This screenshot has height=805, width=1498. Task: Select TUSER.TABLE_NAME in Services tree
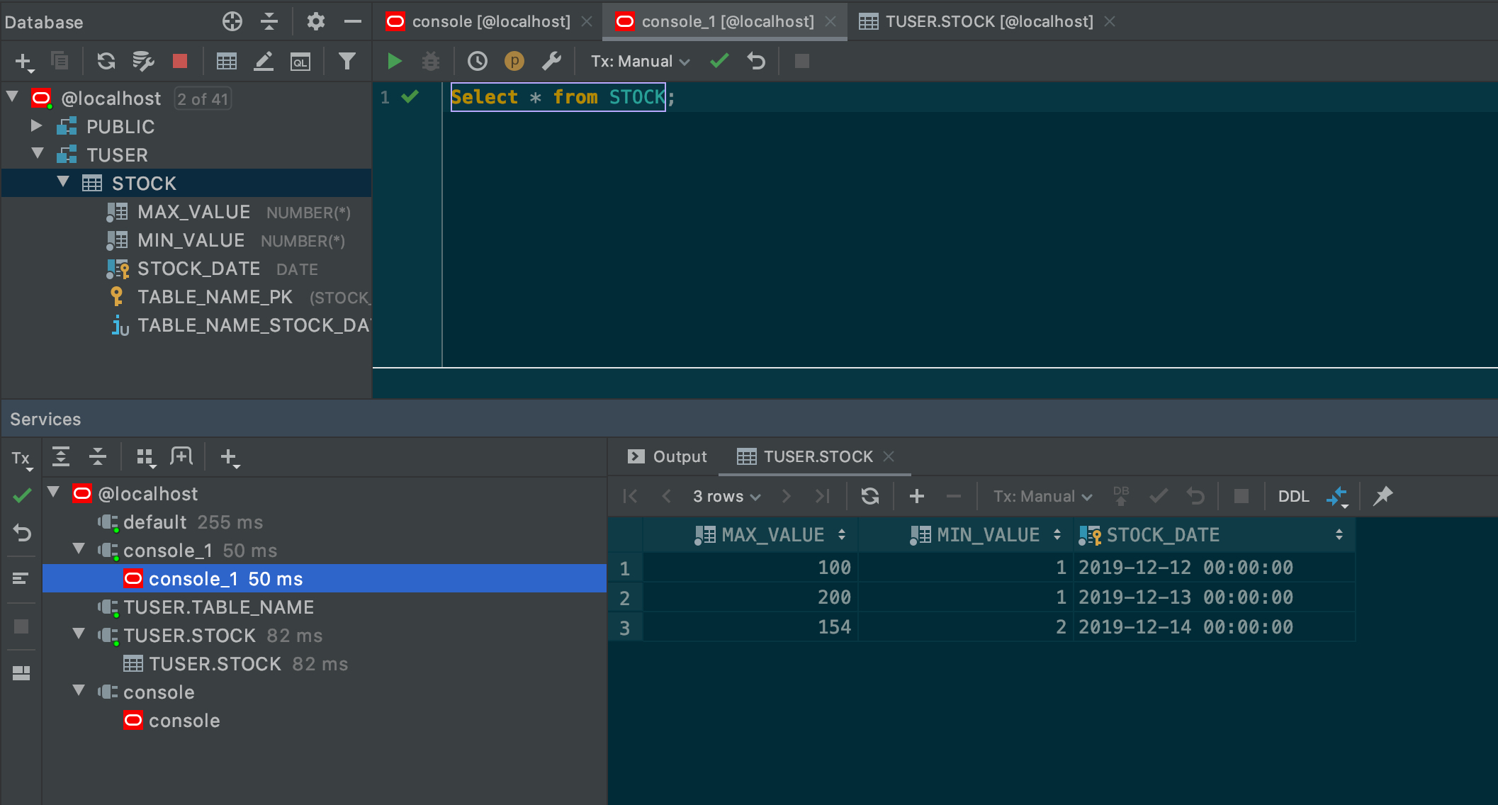click(218, 607)
